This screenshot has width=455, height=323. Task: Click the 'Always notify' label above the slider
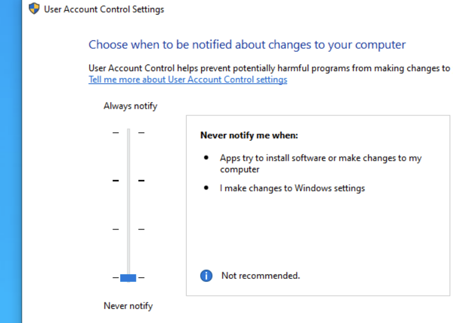click(x=131, y=106)
